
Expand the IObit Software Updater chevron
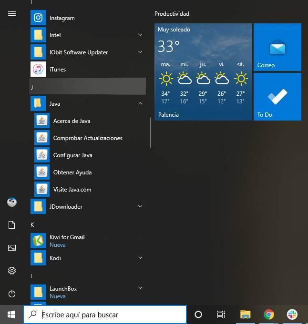[x=140, y=52]
